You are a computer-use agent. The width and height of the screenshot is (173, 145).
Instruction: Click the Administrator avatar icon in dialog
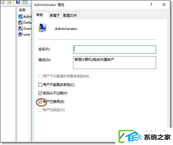coord(43,28)
